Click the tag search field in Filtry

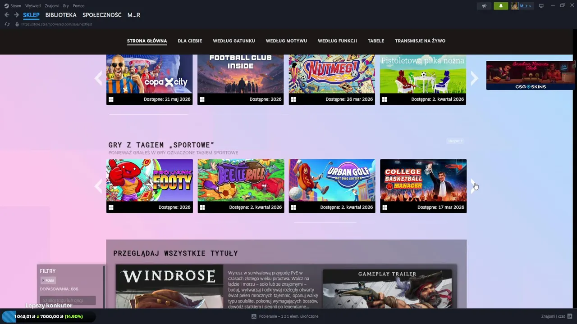(x=68, y=300)
